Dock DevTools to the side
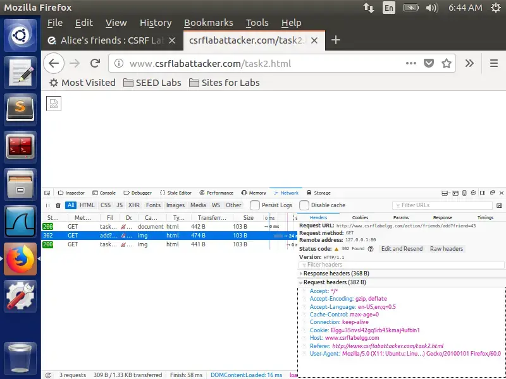 (483, 193)
